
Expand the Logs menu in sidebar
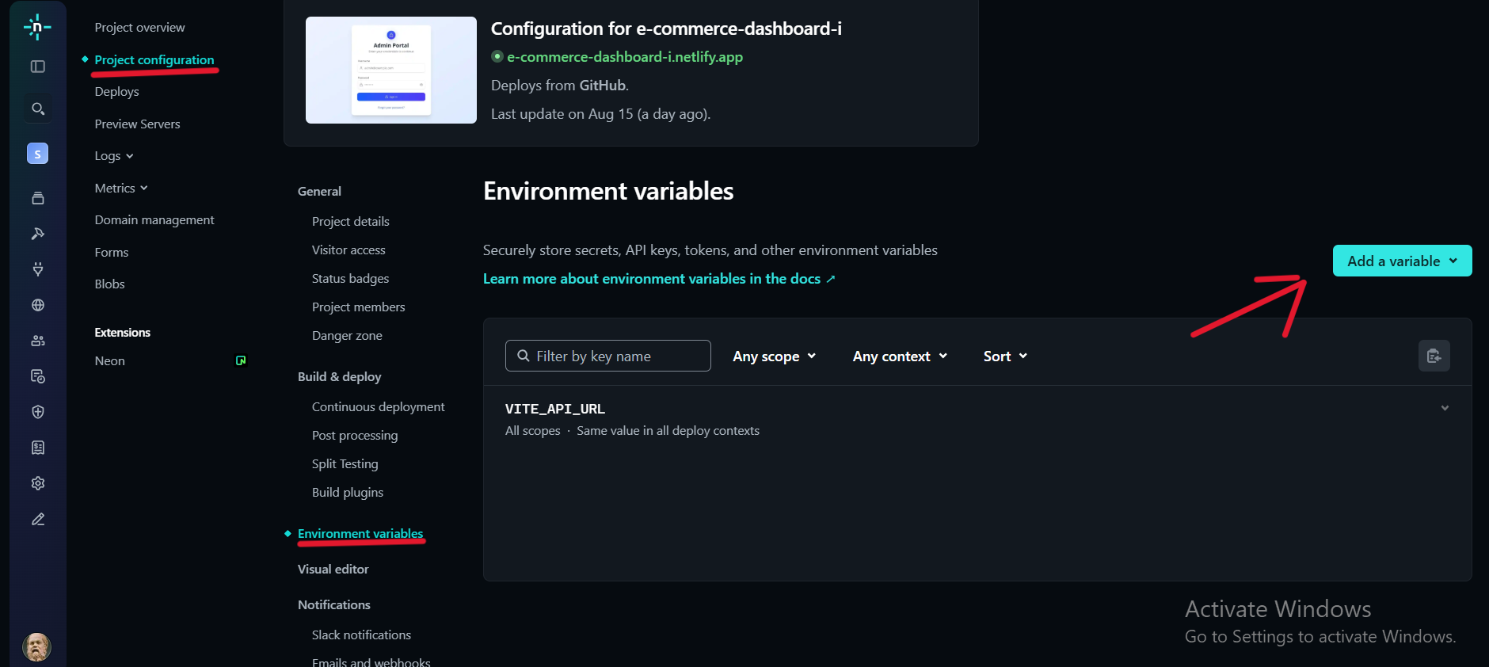114,156
